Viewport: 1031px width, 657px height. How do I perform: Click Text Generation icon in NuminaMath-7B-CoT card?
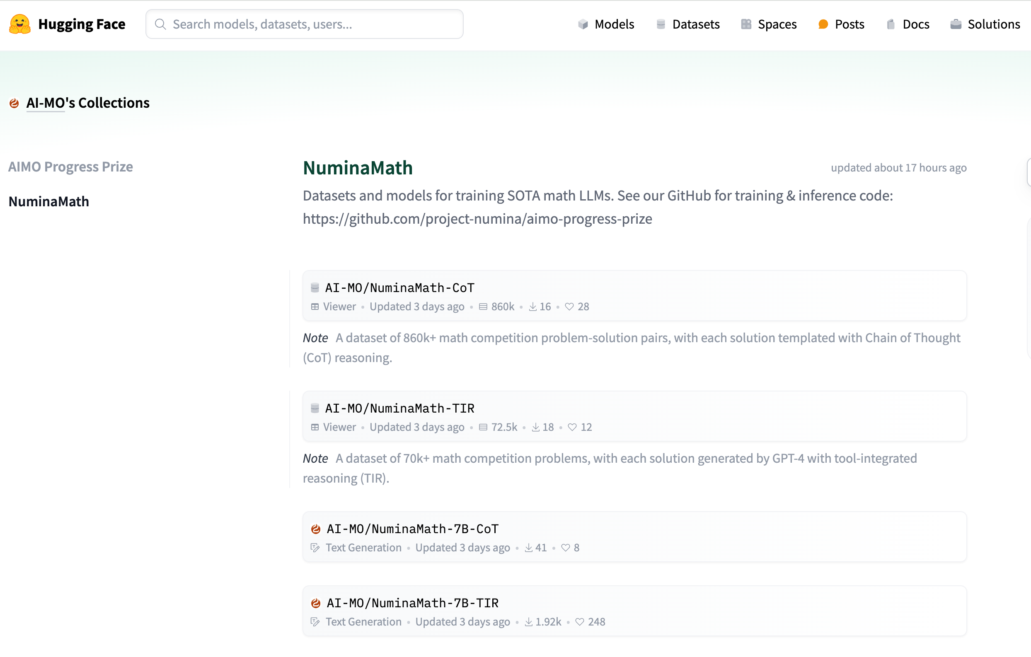click(315, 548)
